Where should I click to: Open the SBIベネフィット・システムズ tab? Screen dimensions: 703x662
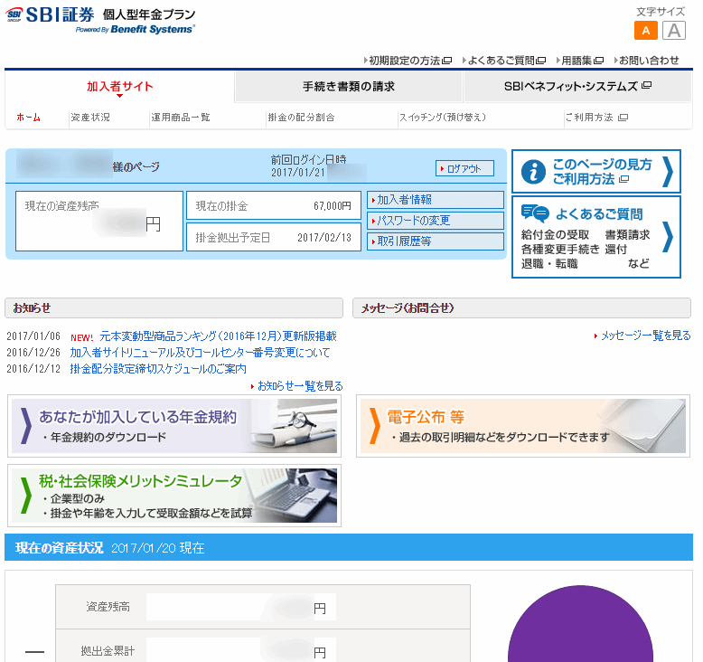click(577, 87)
